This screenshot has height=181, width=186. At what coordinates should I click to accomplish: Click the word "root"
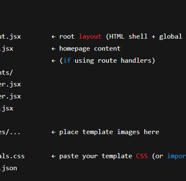67,37
